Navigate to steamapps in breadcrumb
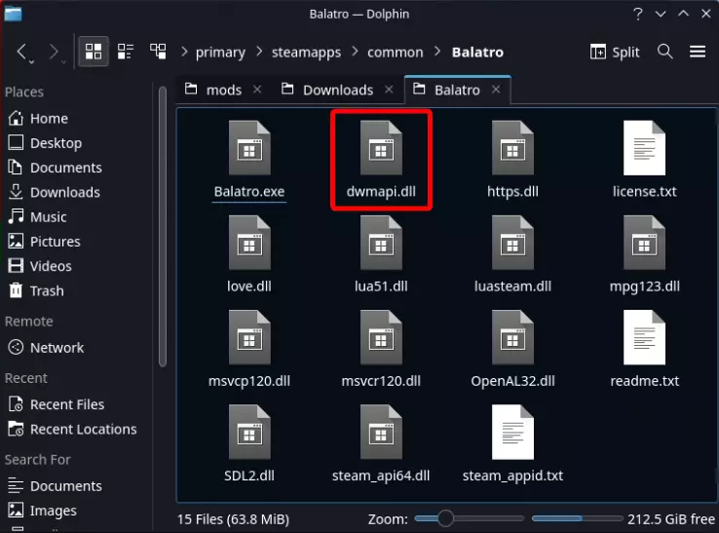The image size is (719, 533). coord(306,53)
